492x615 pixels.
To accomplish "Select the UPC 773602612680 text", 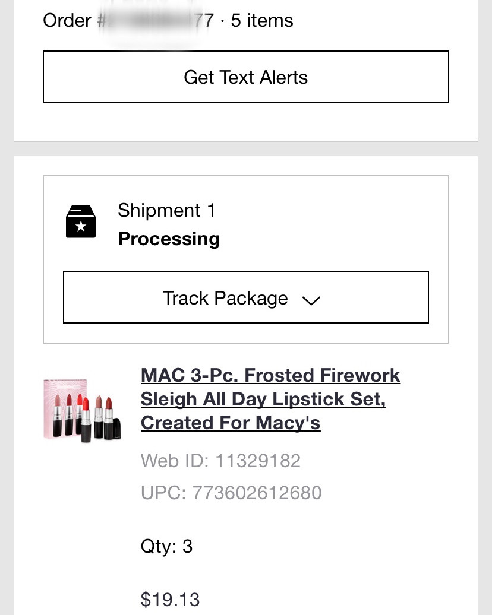I will [x=231, y=493].
